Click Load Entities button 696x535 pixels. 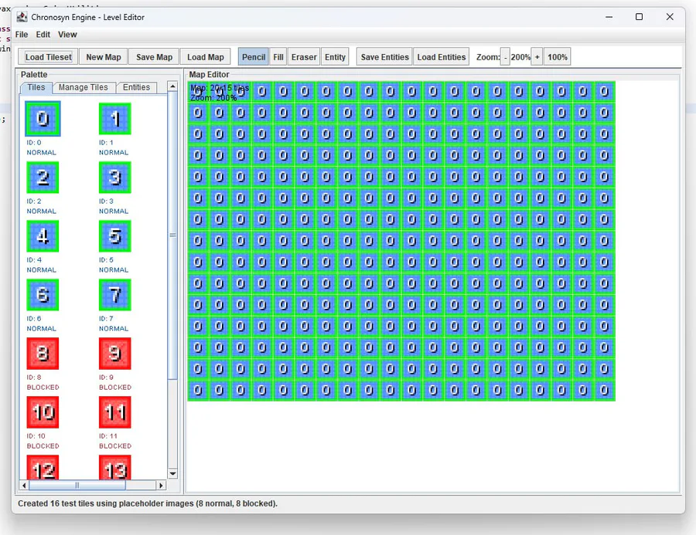coord(442,57)
